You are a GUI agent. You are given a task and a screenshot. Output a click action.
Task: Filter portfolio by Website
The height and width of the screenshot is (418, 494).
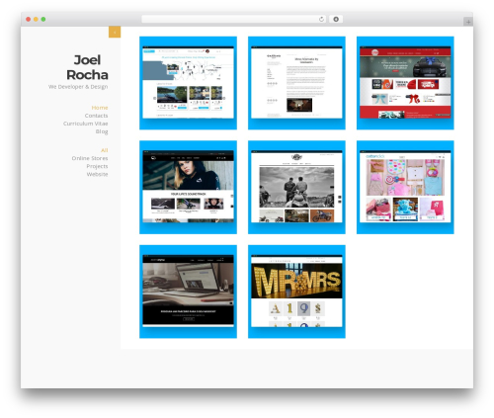click(97, 174)
